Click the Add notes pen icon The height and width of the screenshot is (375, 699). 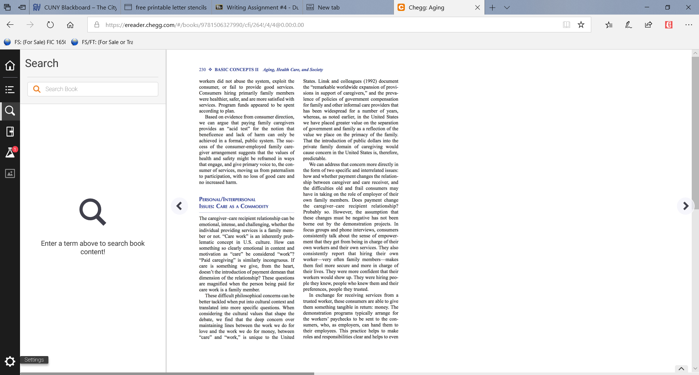(628, 25)
